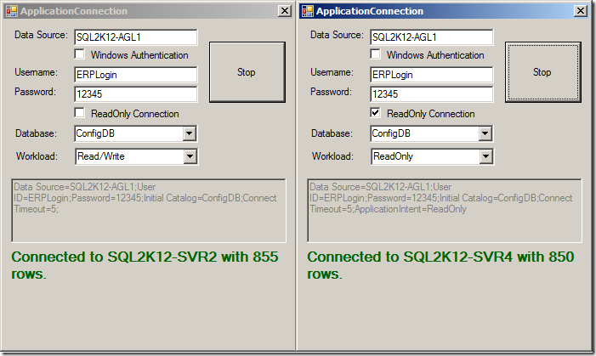Click ReadOnly text in right Workload combo
Viewport: 596px width, 356px height.
[393, 156]
